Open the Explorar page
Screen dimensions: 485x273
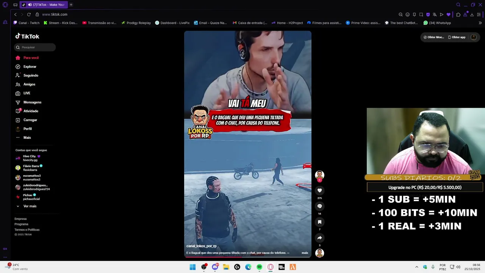pyautogui.click(x=26, y=67)
